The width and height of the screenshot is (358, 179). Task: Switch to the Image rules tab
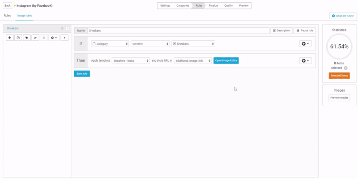[x=25, y=16]
